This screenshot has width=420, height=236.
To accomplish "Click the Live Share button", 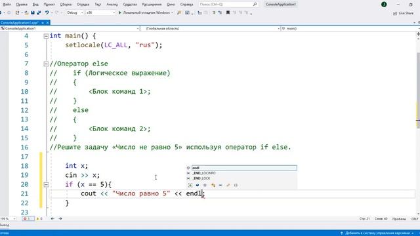I will point(403,13).
